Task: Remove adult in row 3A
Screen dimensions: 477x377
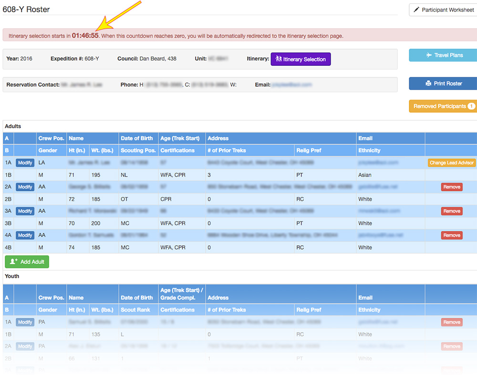Action: pyautogui.click(x=452, y=211)
